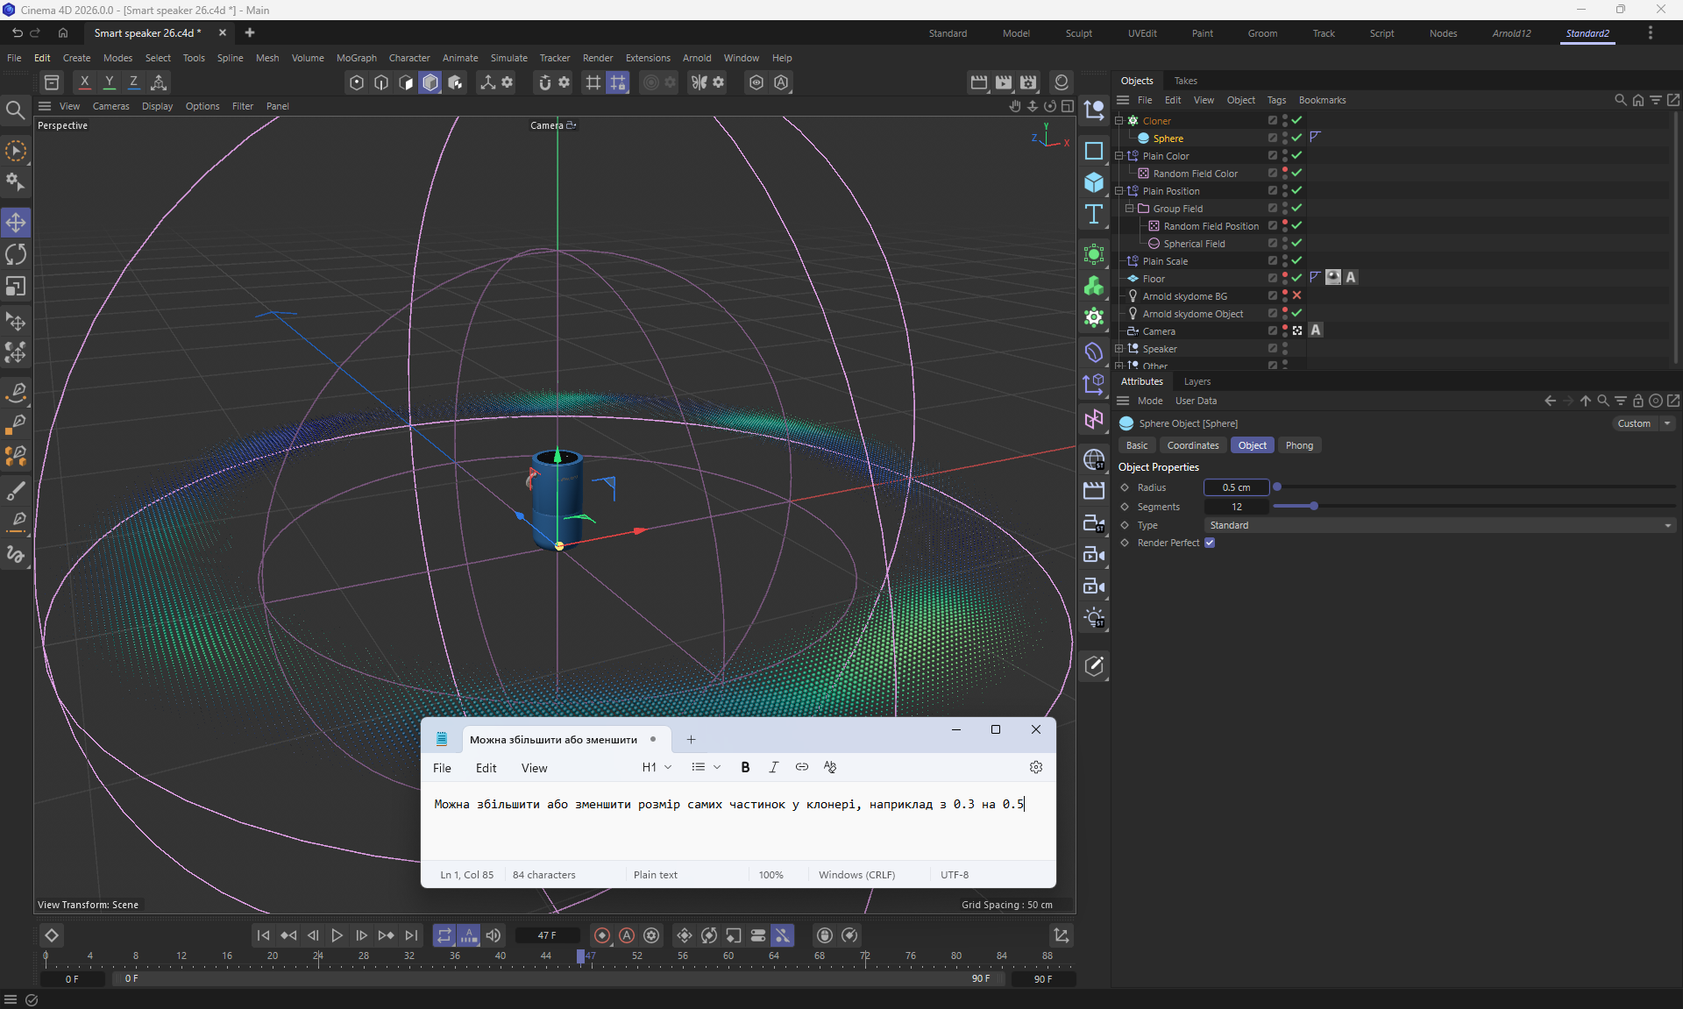1683x1009 pixels.
Task: Switch to the Coordinates attribute tab
Action: pos(1192,445)
